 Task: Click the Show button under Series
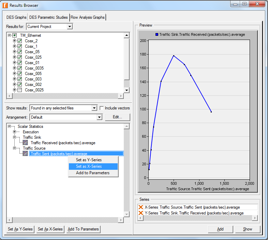248,229
